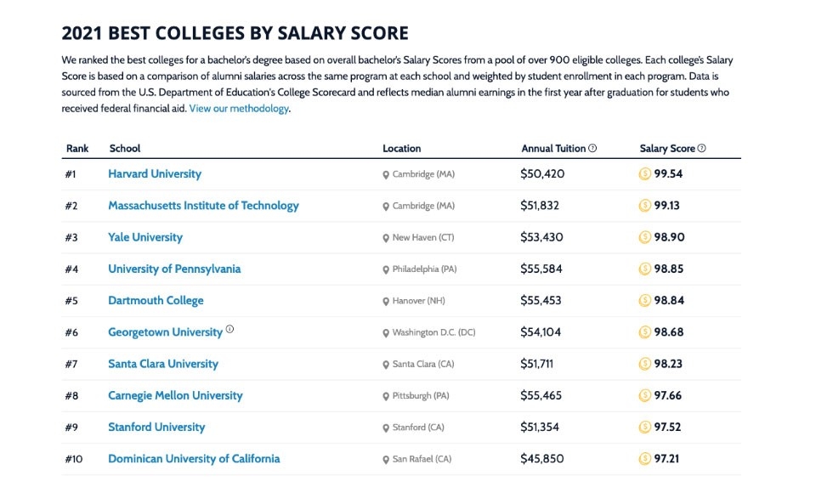Click Dominican University's salary score coin icon
Screen dimensions: 816x493
coord(645,459)
